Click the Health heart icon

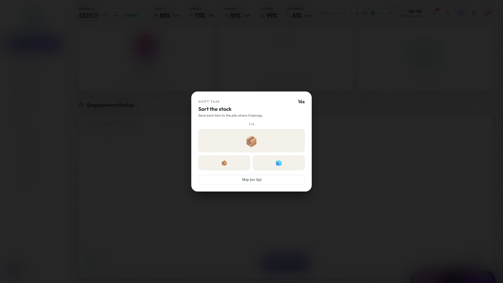(156, 16)
